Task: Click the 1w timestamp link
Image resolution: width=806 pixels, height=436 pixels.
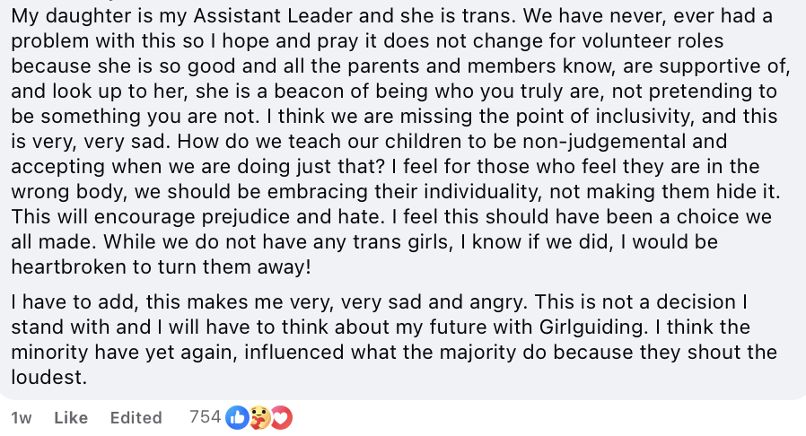Action: click(21, 418)
